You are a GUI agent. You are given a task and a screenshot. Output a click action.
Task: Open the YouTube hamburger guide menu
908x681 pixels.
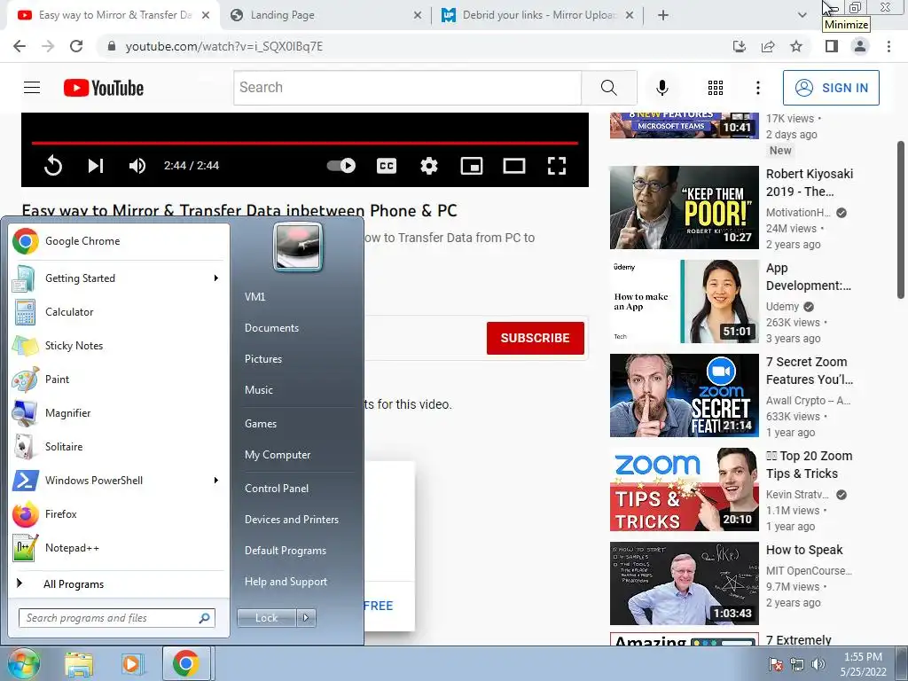[32, 88]
